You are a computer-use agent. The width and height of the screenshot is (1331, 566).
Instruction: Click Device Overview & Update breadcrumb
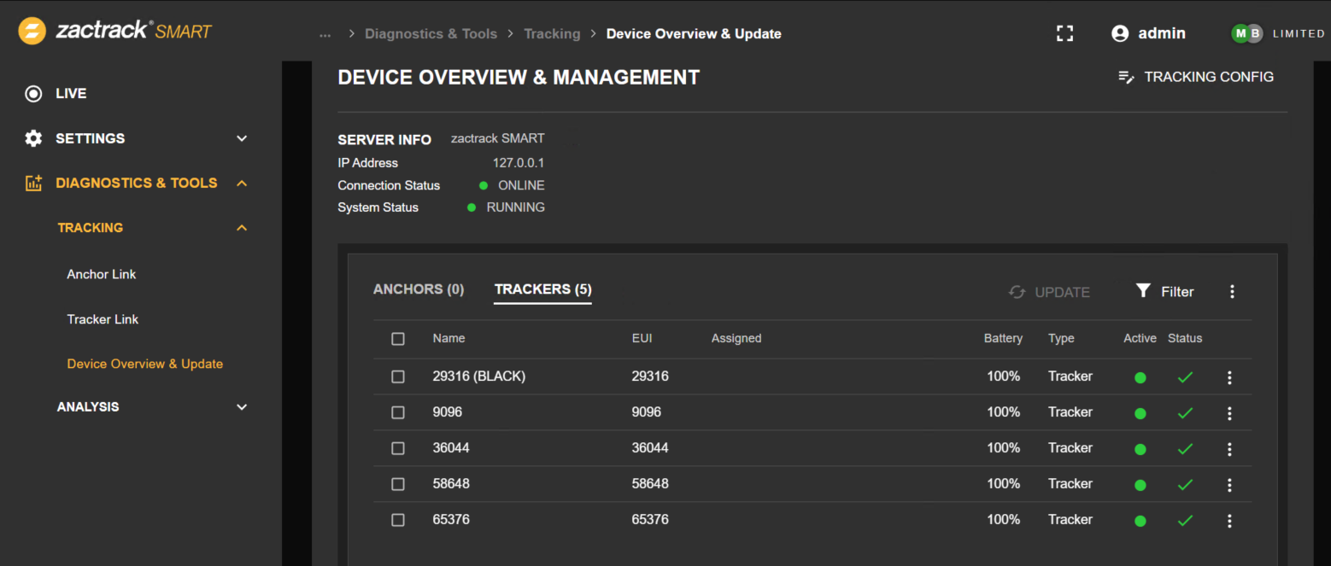click(x=694, y=34)
